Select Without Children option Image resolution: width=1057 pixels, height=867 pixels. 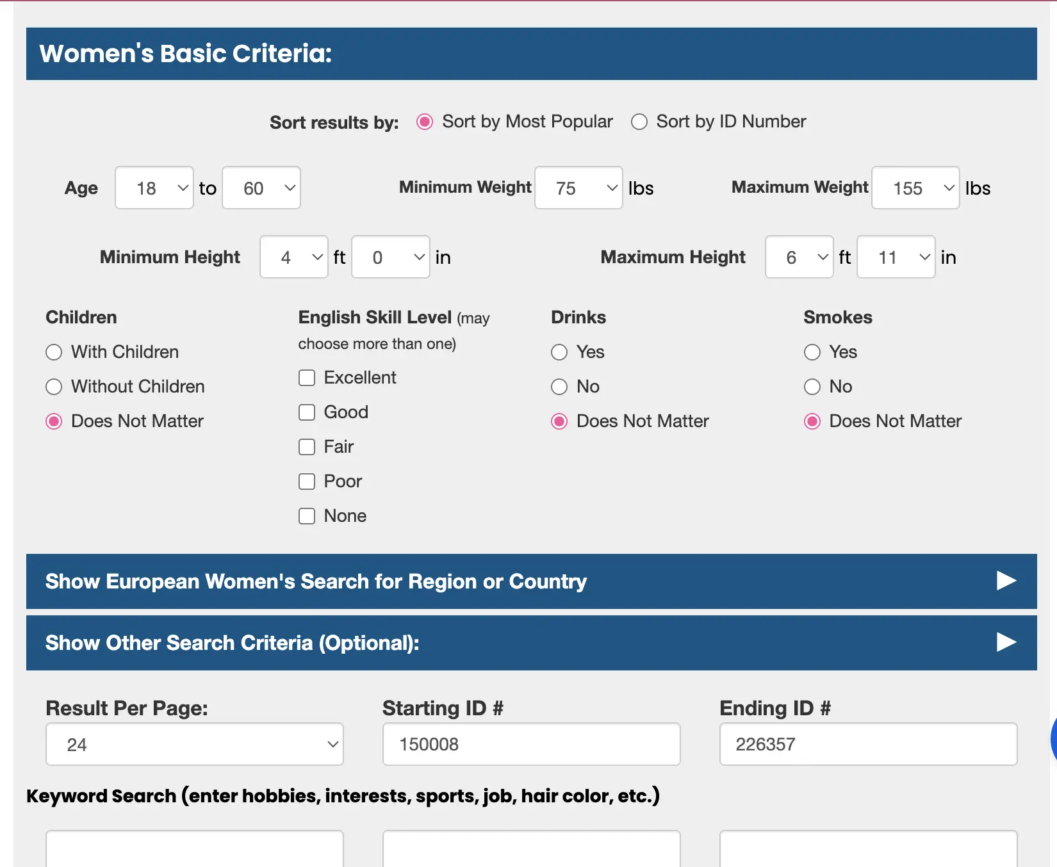pos(54,387)
